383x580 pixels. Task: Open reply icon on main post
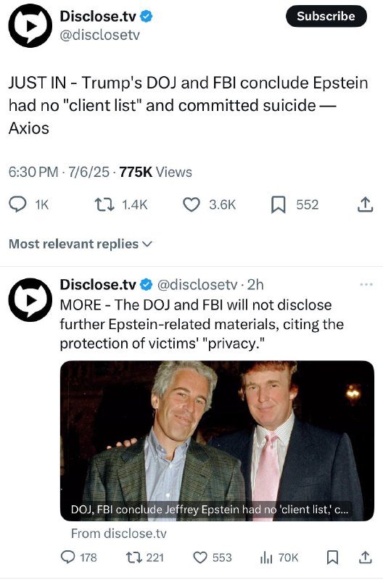[17, 204]
